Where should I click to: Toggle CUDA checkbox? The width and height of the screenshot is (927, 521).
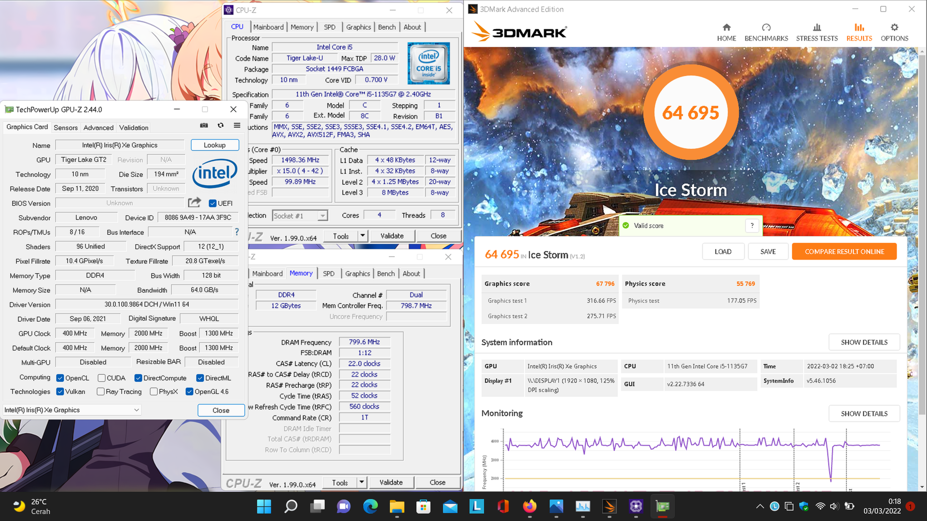(x=101, y=378)
